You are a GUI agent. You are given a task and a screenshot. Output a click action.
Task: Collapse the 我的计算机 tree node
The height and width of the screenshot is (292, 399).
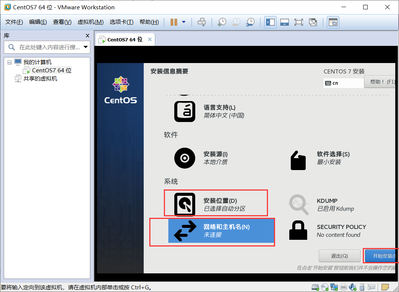[x=9, y=62]
